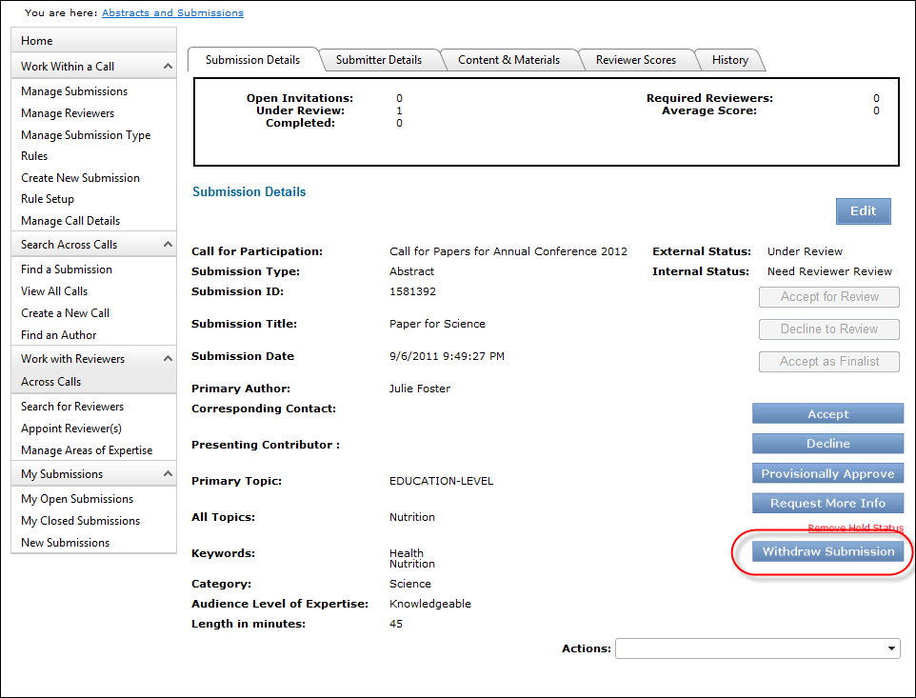Open the History tab
Image resolution: width=916 pixels, height=698 pixels.
pyautogui.click(x=729, y=60)
